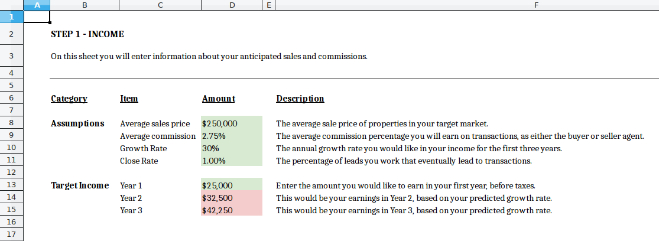659x241 pixels.
Task: Click the red Year 2 amount $32,500
Action: (231, 198)
